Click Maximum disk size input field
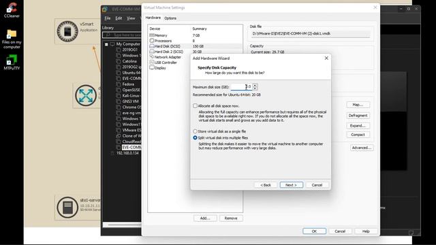436x245 pixels. click(x=241, y=86)
